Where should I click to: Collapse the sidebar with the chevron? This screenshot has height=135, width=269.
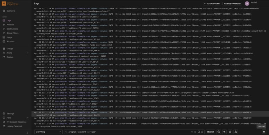(x=27, y=133)
